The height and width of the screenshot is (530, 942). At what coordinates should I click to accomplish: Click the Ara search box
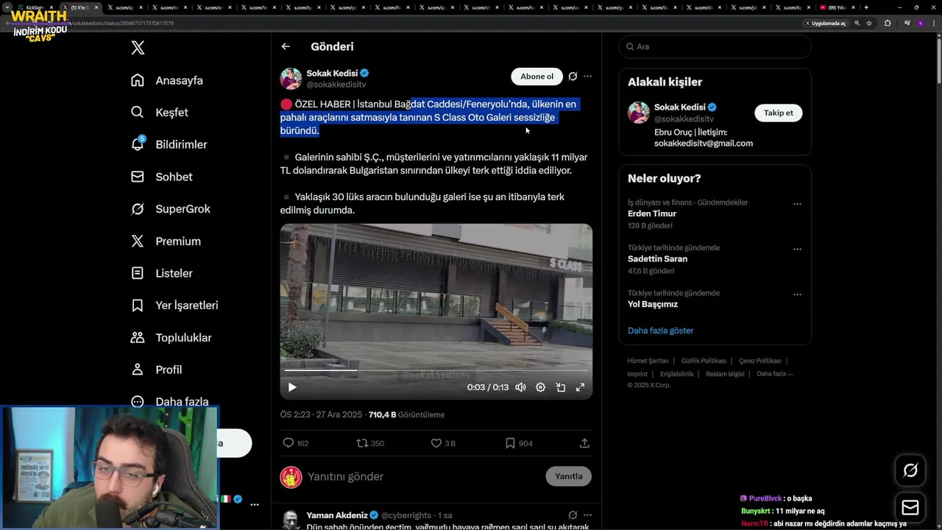(x=715, y=46)
